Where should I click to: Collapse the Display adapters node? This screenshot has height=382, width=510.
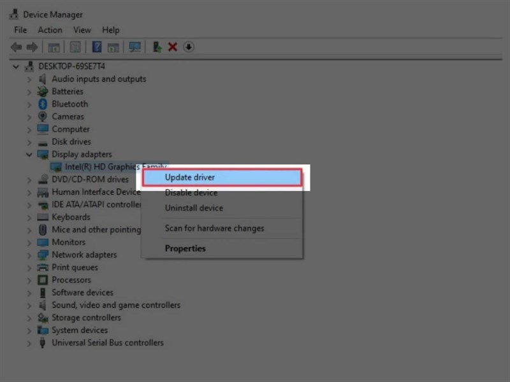(30, 154)
